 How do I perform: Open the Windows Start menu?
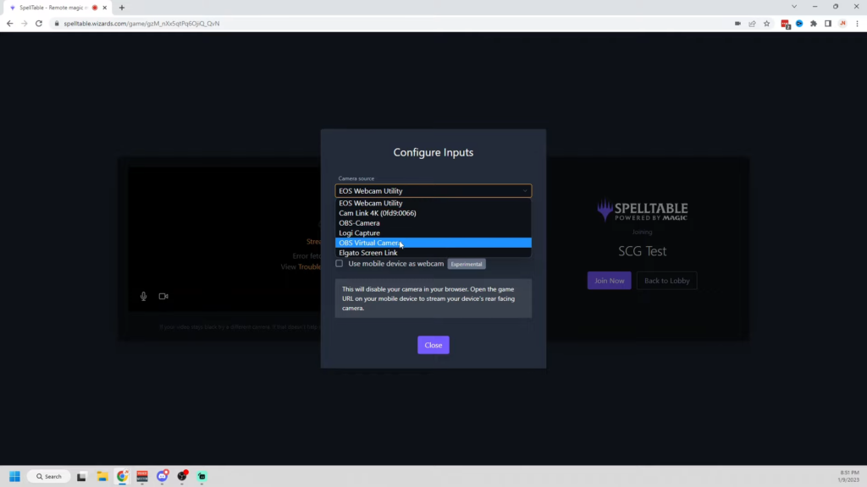click(x=15, y=477)
